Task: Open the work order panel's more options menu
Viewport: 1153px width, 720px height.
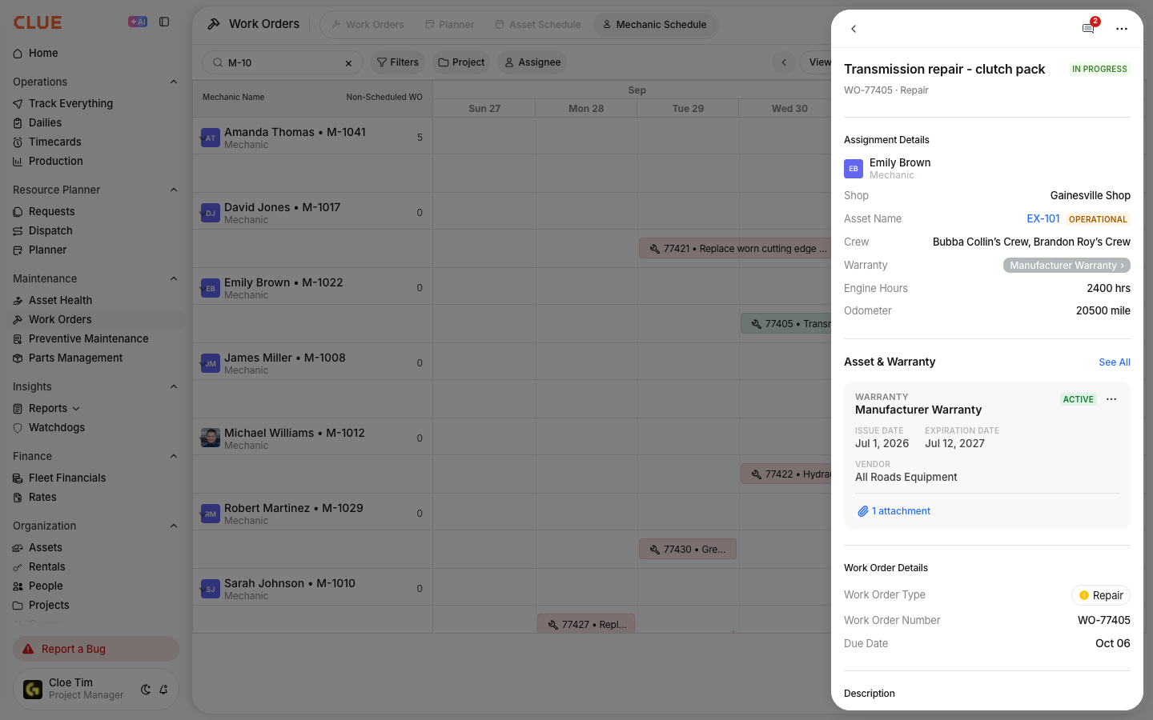Action: click(x=1122, y=29)
